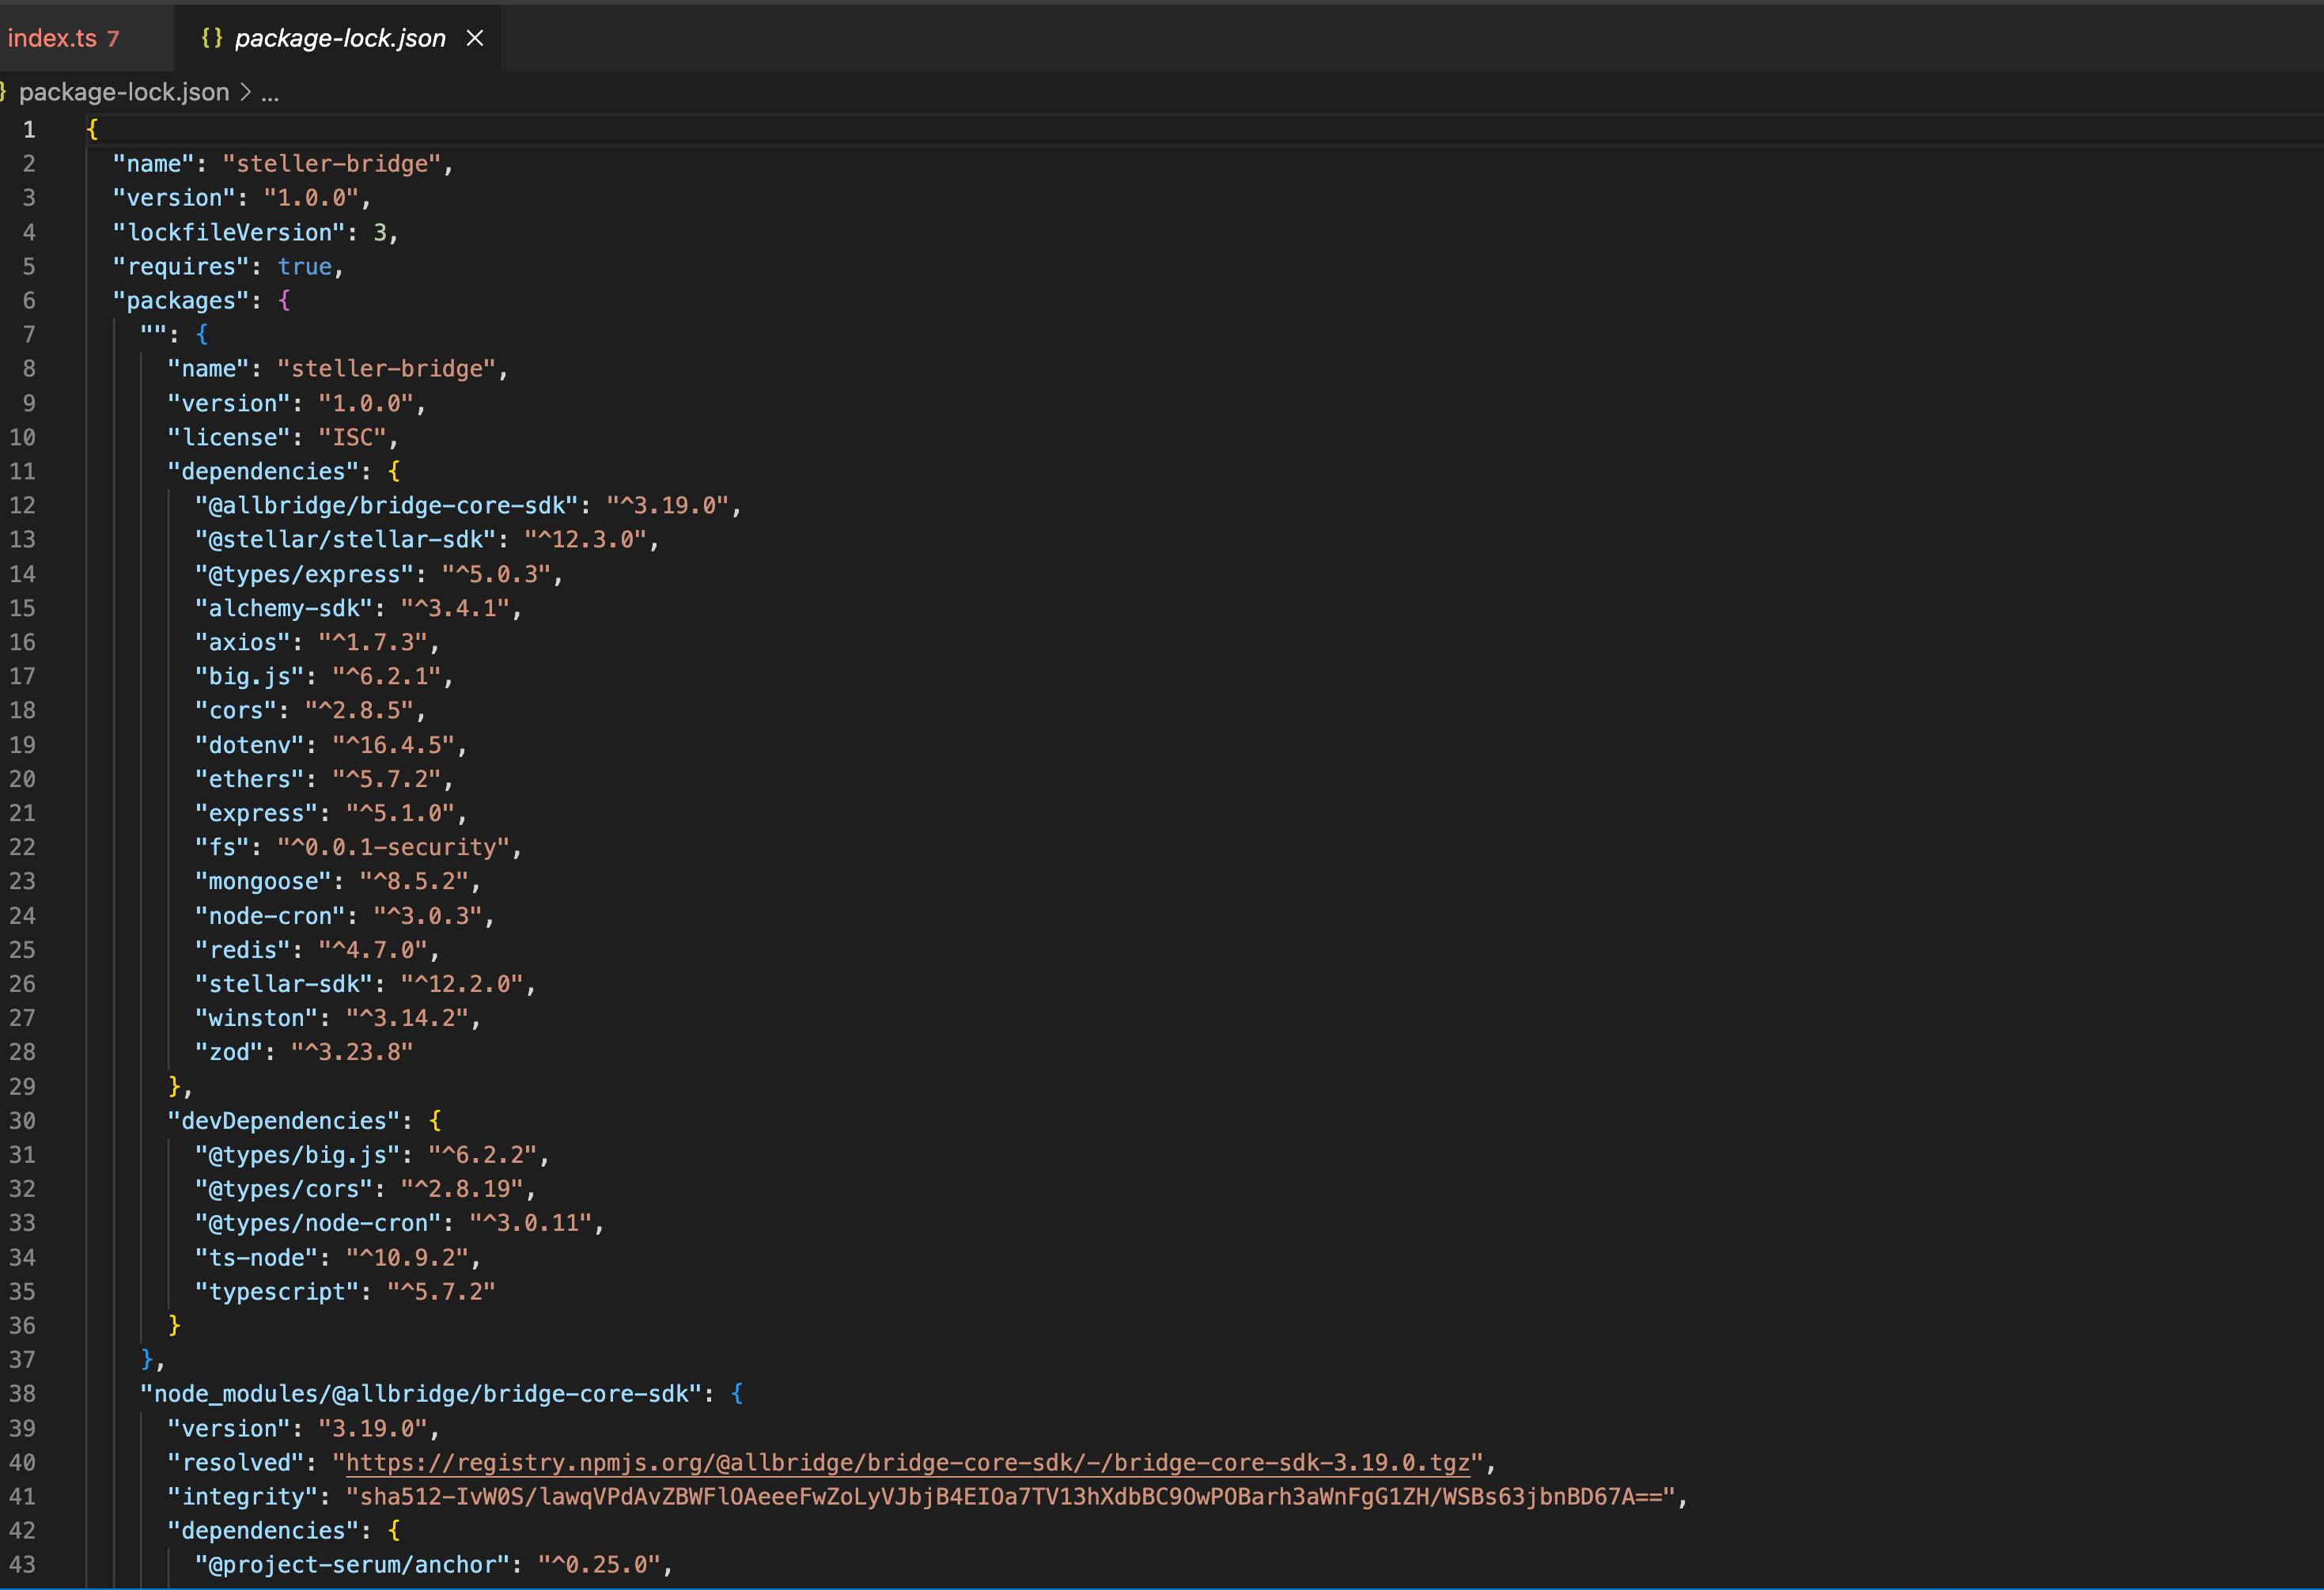Click the "lockfileVersion" key
This screenshot has width=2324, height=1590.
coord(229,233)
